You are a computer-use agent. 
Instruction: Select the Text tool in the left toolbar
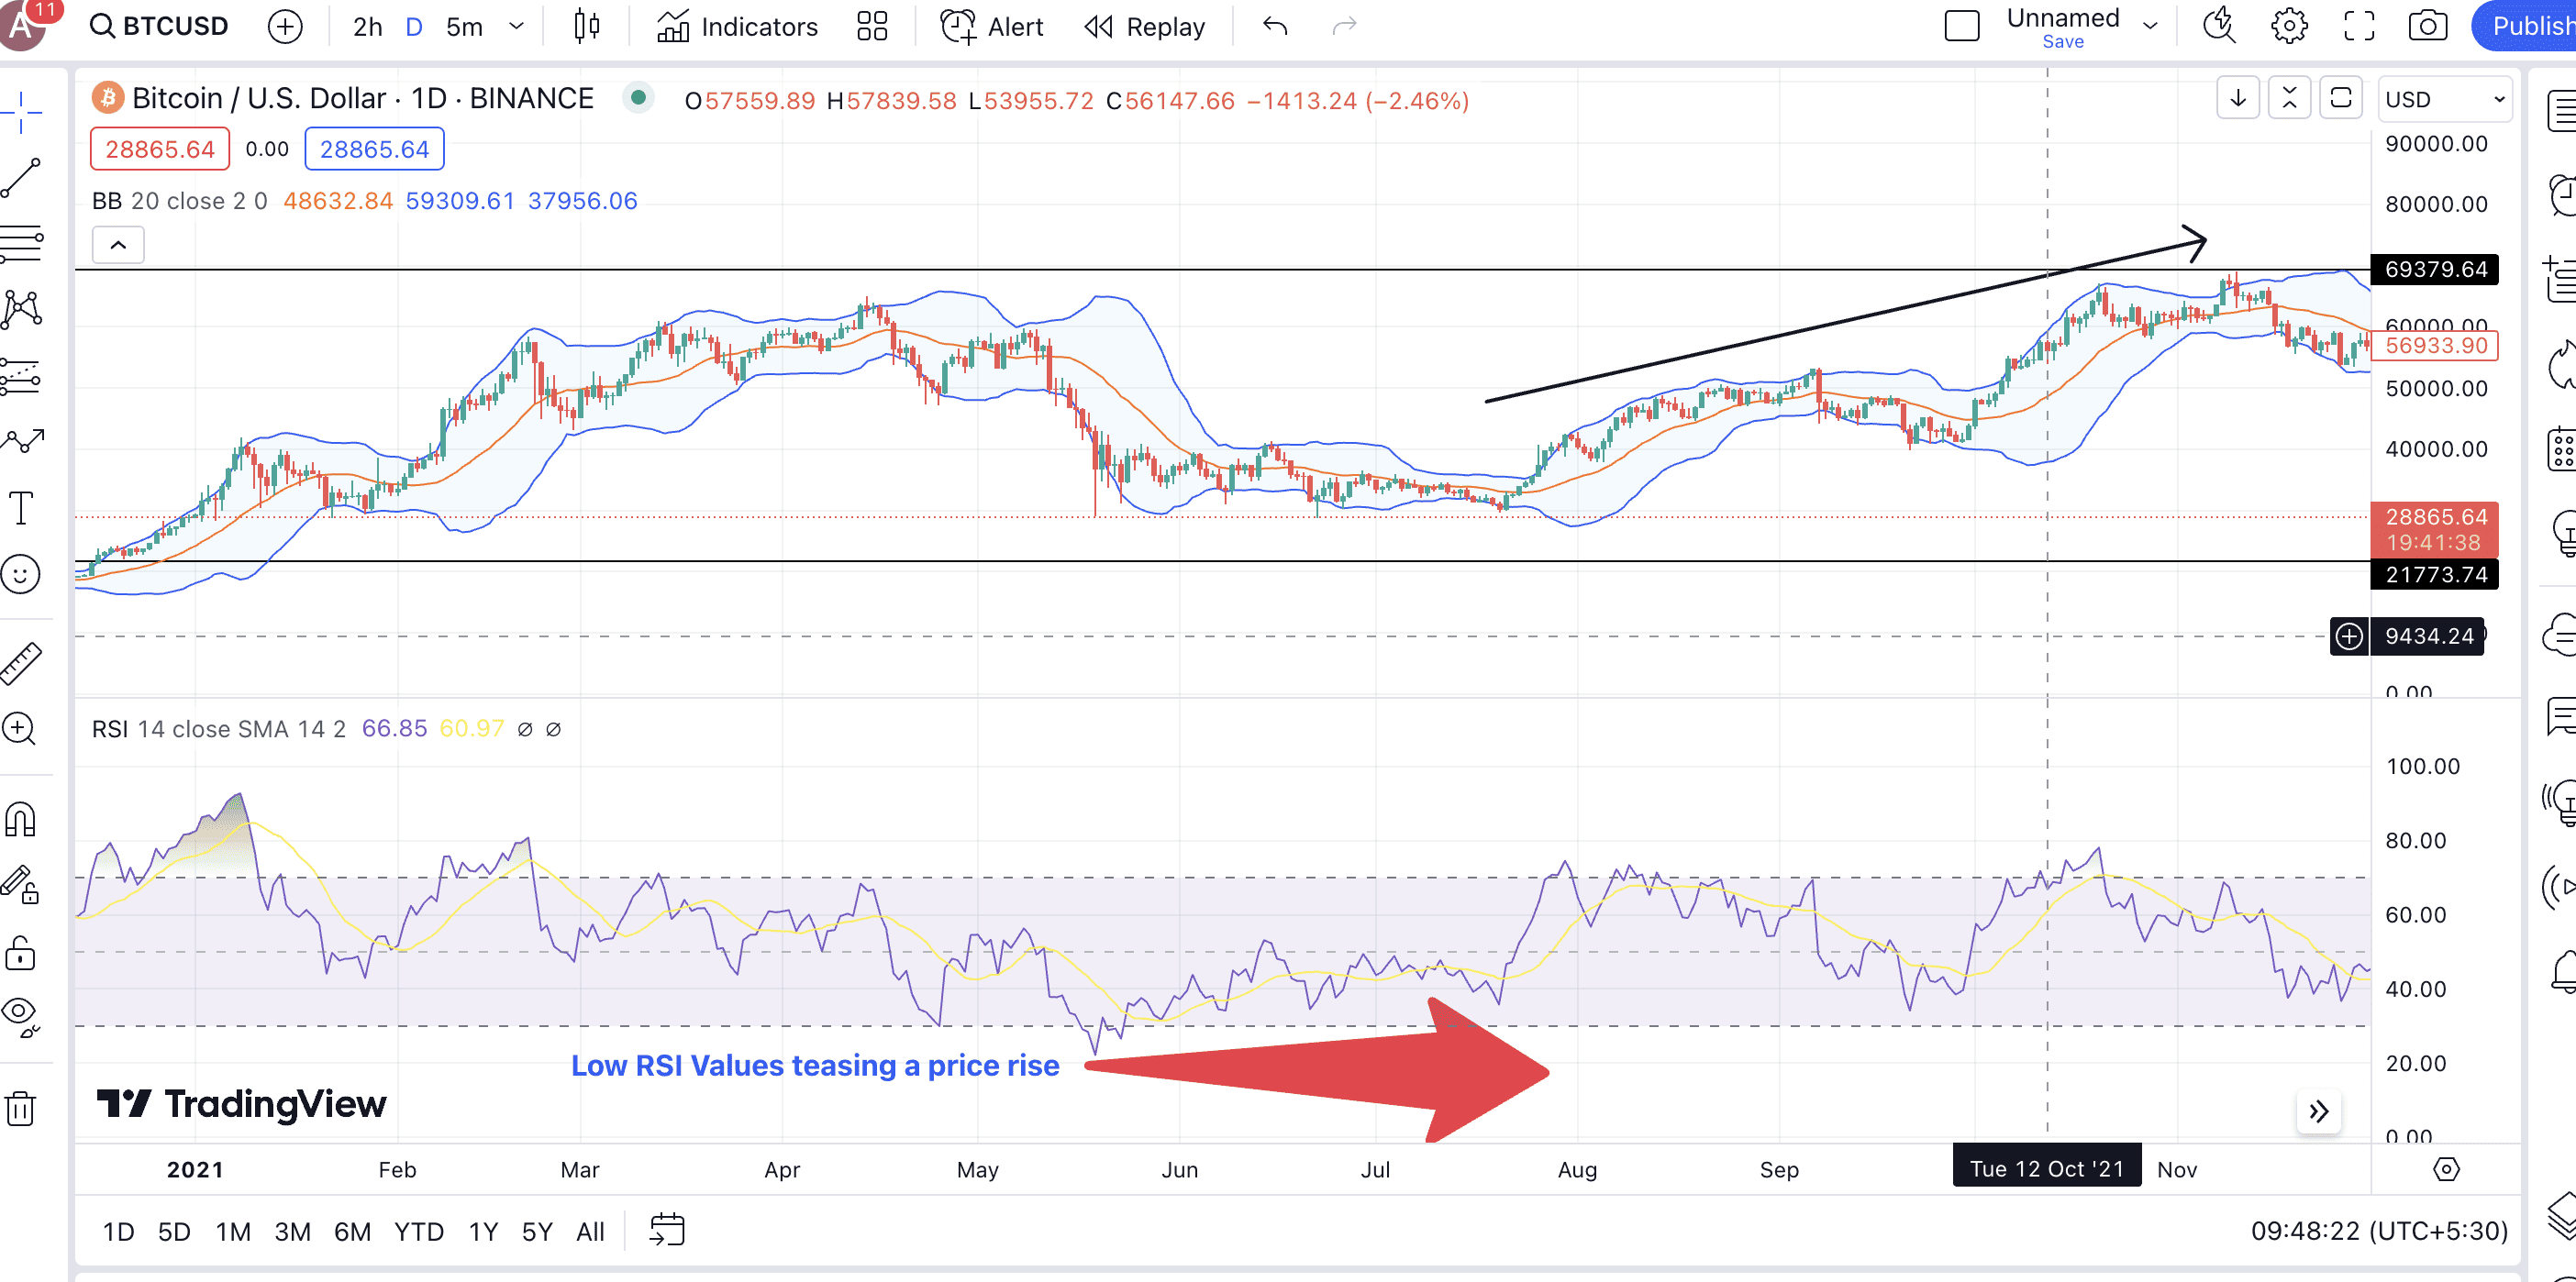(x=22, y=508)
